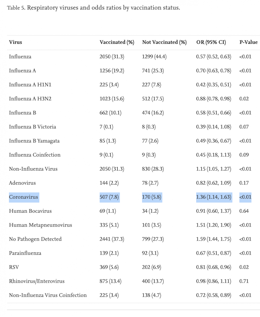Click the OR (95% CI) header
Viewport: 260px width, 317px height.
point(211,42)
